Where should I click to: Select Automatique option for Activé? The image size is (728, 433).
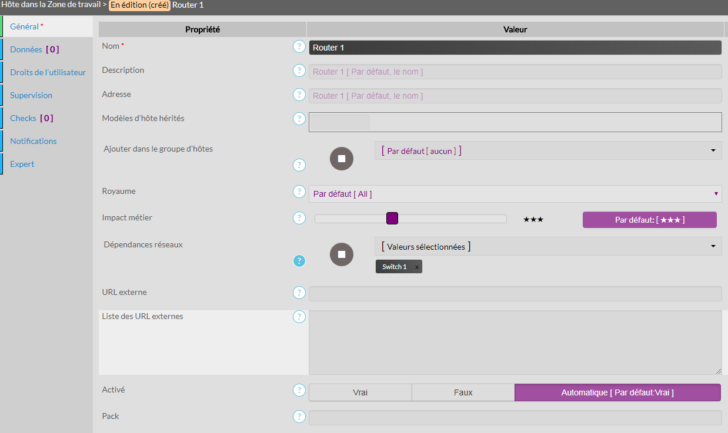coord(617,392)
